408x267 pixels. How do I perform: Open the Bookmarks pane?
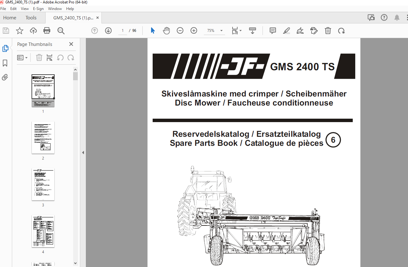point(5,63)
